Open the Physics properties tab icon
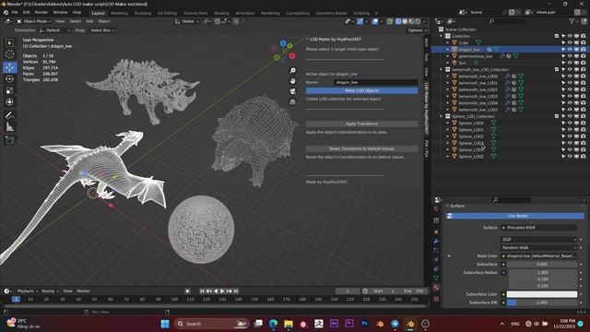 436,260
